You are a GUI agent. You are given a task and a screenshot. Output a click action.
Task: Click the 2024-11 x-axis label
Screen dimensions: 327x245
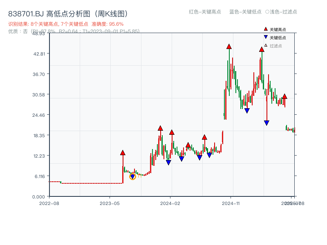[x=231, y=203]
